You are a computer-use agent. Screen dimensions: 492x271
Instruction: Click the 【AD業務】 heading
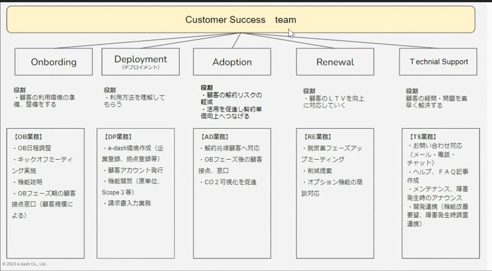click(215, 137)
